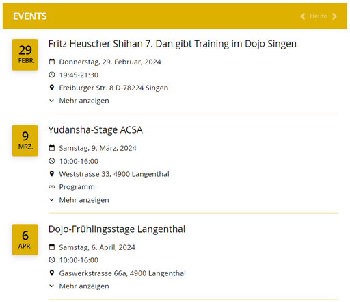Click clock icon in Yudansha-Stage ACSA event
The width and height of the screenshot is (350, 302).
(52, 161)
